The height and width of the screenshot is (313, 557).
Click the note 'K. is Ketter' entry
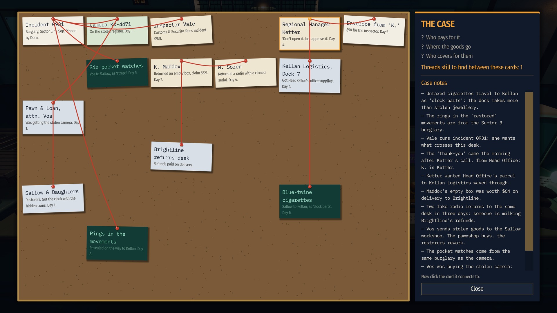471,161
